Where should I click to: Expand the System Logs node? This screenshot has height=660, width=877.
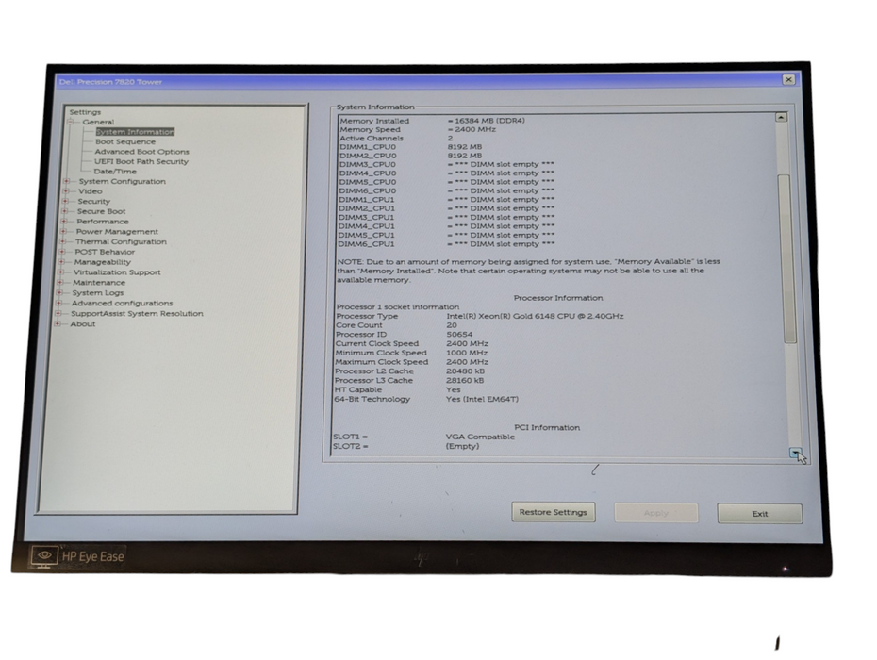click(59, 292)
